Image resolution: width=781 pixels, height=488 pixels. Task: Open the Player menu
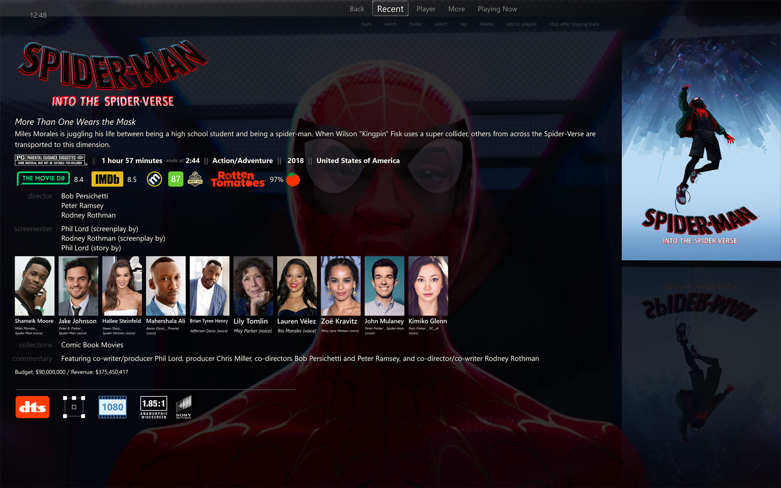[426, 9]
